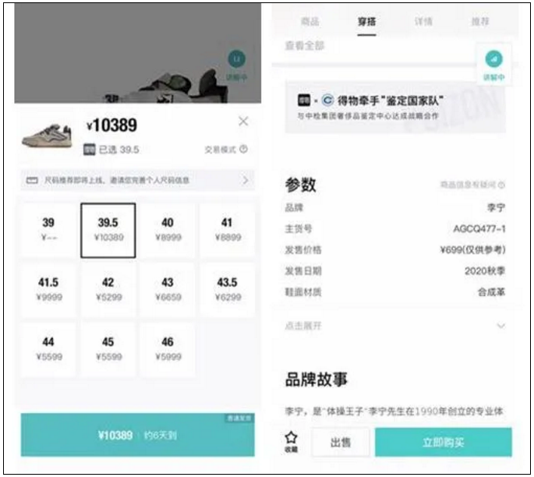Click the ¥10389 price at panel top
The height and width of the screenshot is (477, 534).
click(111, 125)
